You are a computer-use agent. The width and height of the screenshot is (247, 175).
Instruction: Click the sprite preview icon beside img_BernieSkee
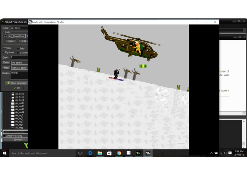coord(6,36)
